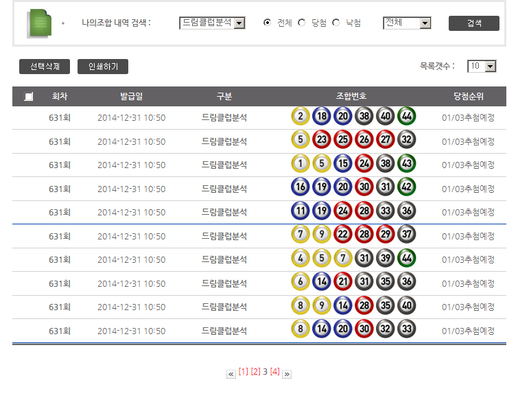
Task: Select the 전체 radio button
Action: point(268,23)
